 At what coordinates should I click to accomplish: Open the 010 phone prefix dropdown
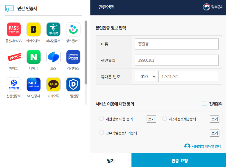point(146,77)
